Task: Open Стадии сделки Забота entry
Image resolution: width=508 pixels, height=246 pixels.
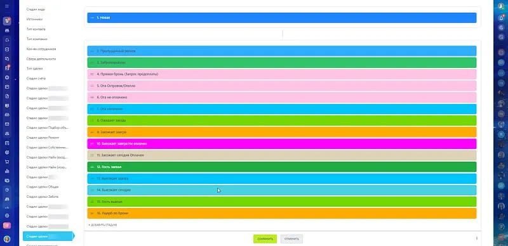Action: pos(43,197)
